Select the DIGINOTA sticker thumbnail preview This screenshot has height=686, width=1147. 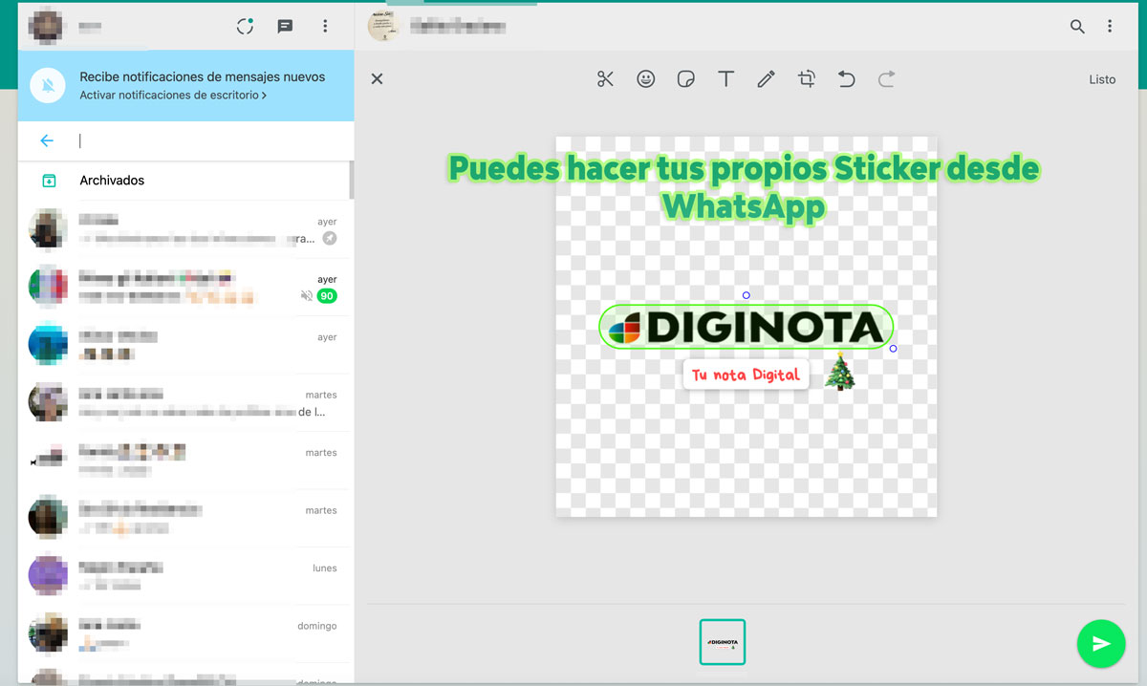point(723,642)
